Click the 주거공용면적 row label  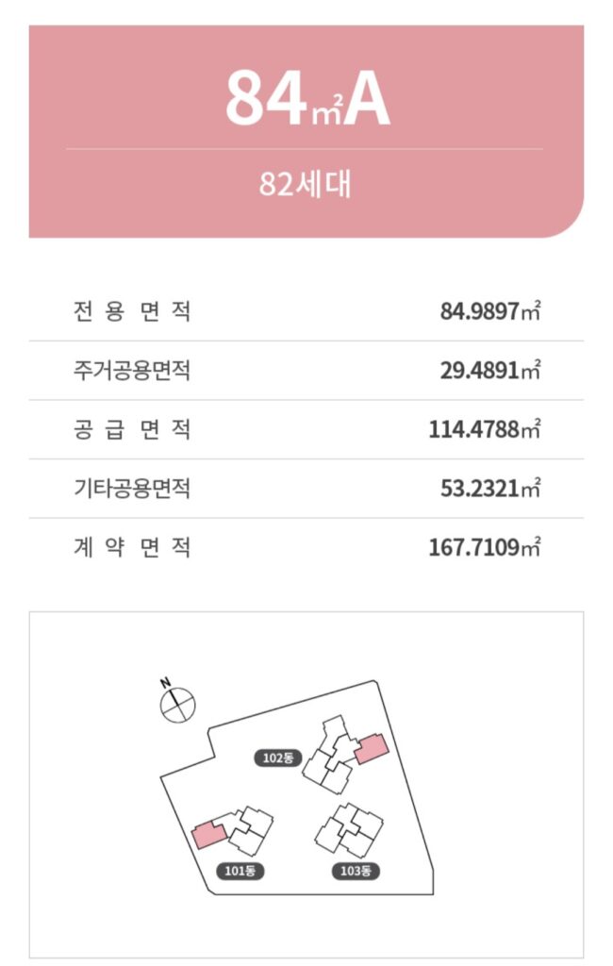point(132,370)
